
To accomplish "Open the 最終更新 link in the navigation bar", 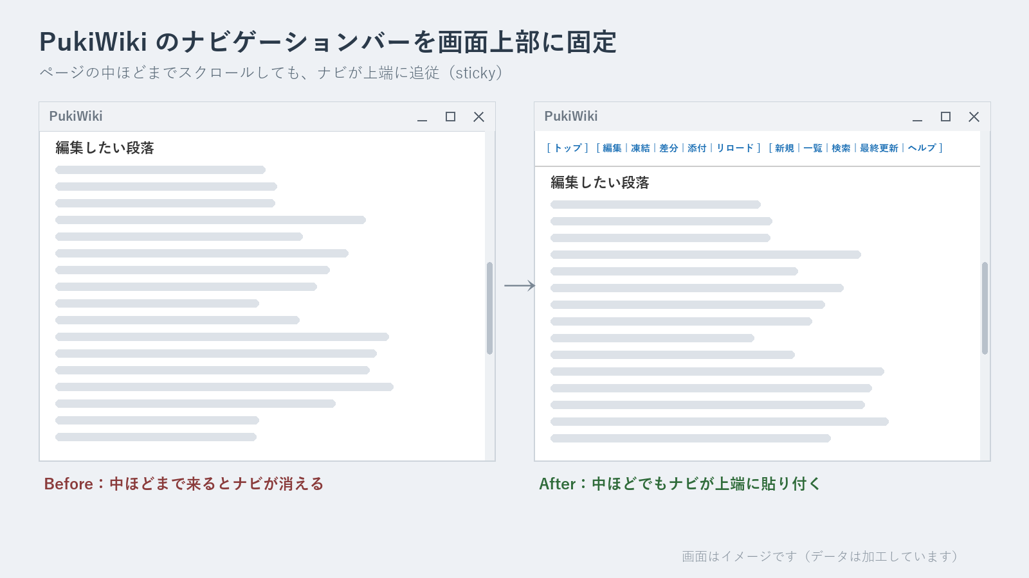I will pos(879,148).
